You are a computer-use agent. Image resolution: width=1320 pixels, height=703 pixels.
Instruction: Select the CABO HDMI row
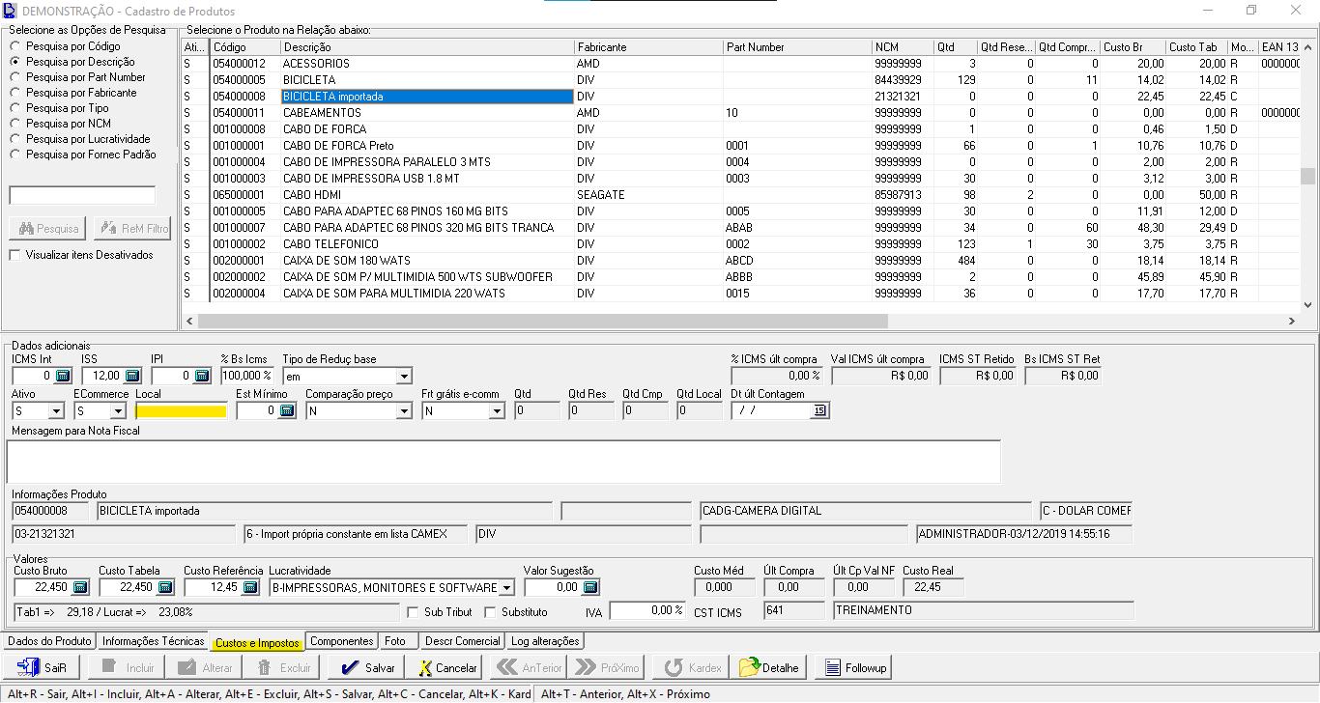pyautogui.click(x=740, y=195)
